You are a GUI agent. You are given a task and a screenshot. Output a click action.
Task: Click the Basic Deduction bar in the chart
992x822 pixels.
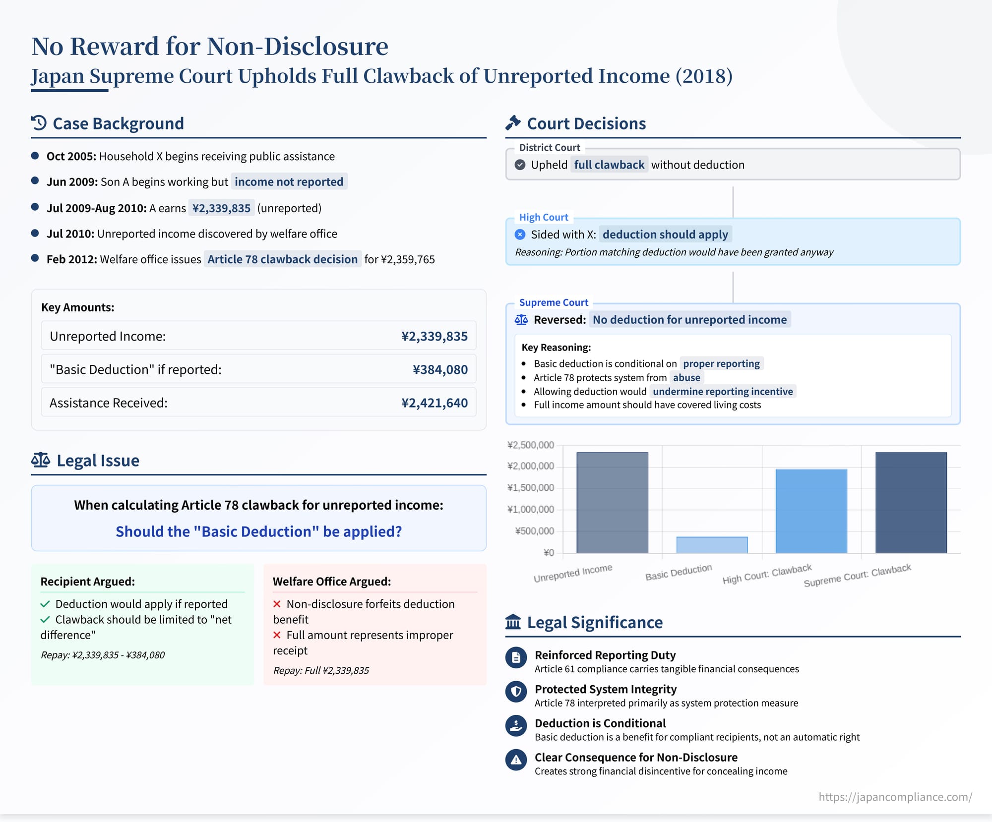pos(712,545)
